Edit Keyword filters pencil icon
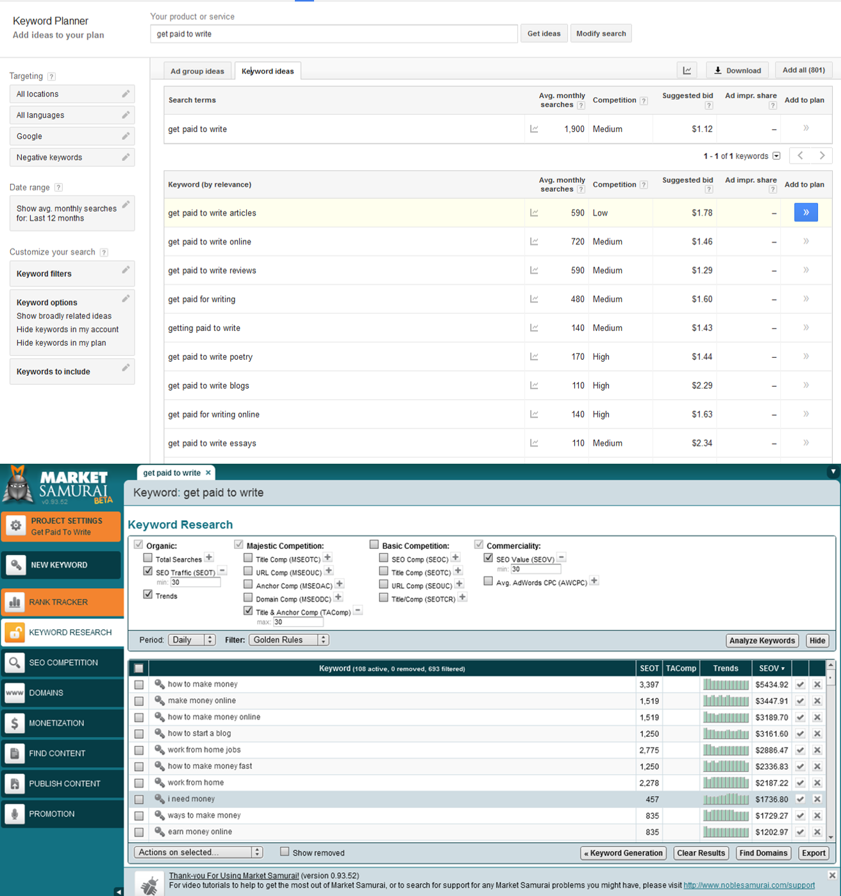 point(126,270)
